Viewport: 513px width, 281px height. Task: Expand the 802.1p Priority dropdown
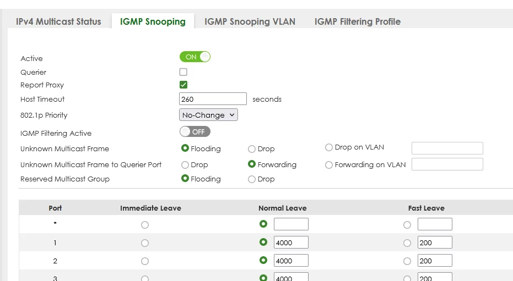coord(208,115)
